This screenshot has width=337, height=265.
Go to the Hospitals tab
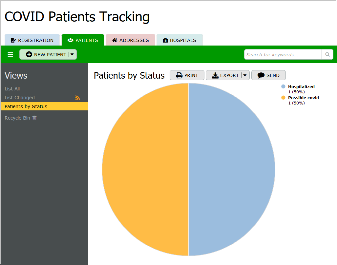(179, 40)
